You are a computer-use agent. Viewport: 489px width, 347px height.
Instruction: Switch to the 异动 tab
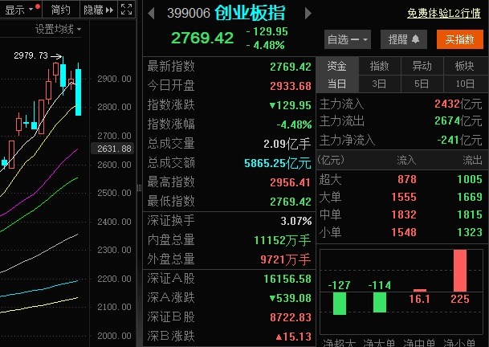(x=422, y=66)
